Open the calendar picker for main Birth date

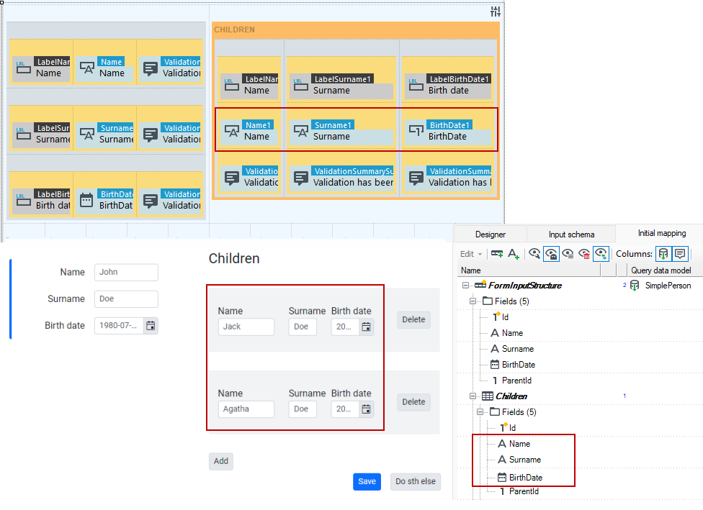pos(151,326)
